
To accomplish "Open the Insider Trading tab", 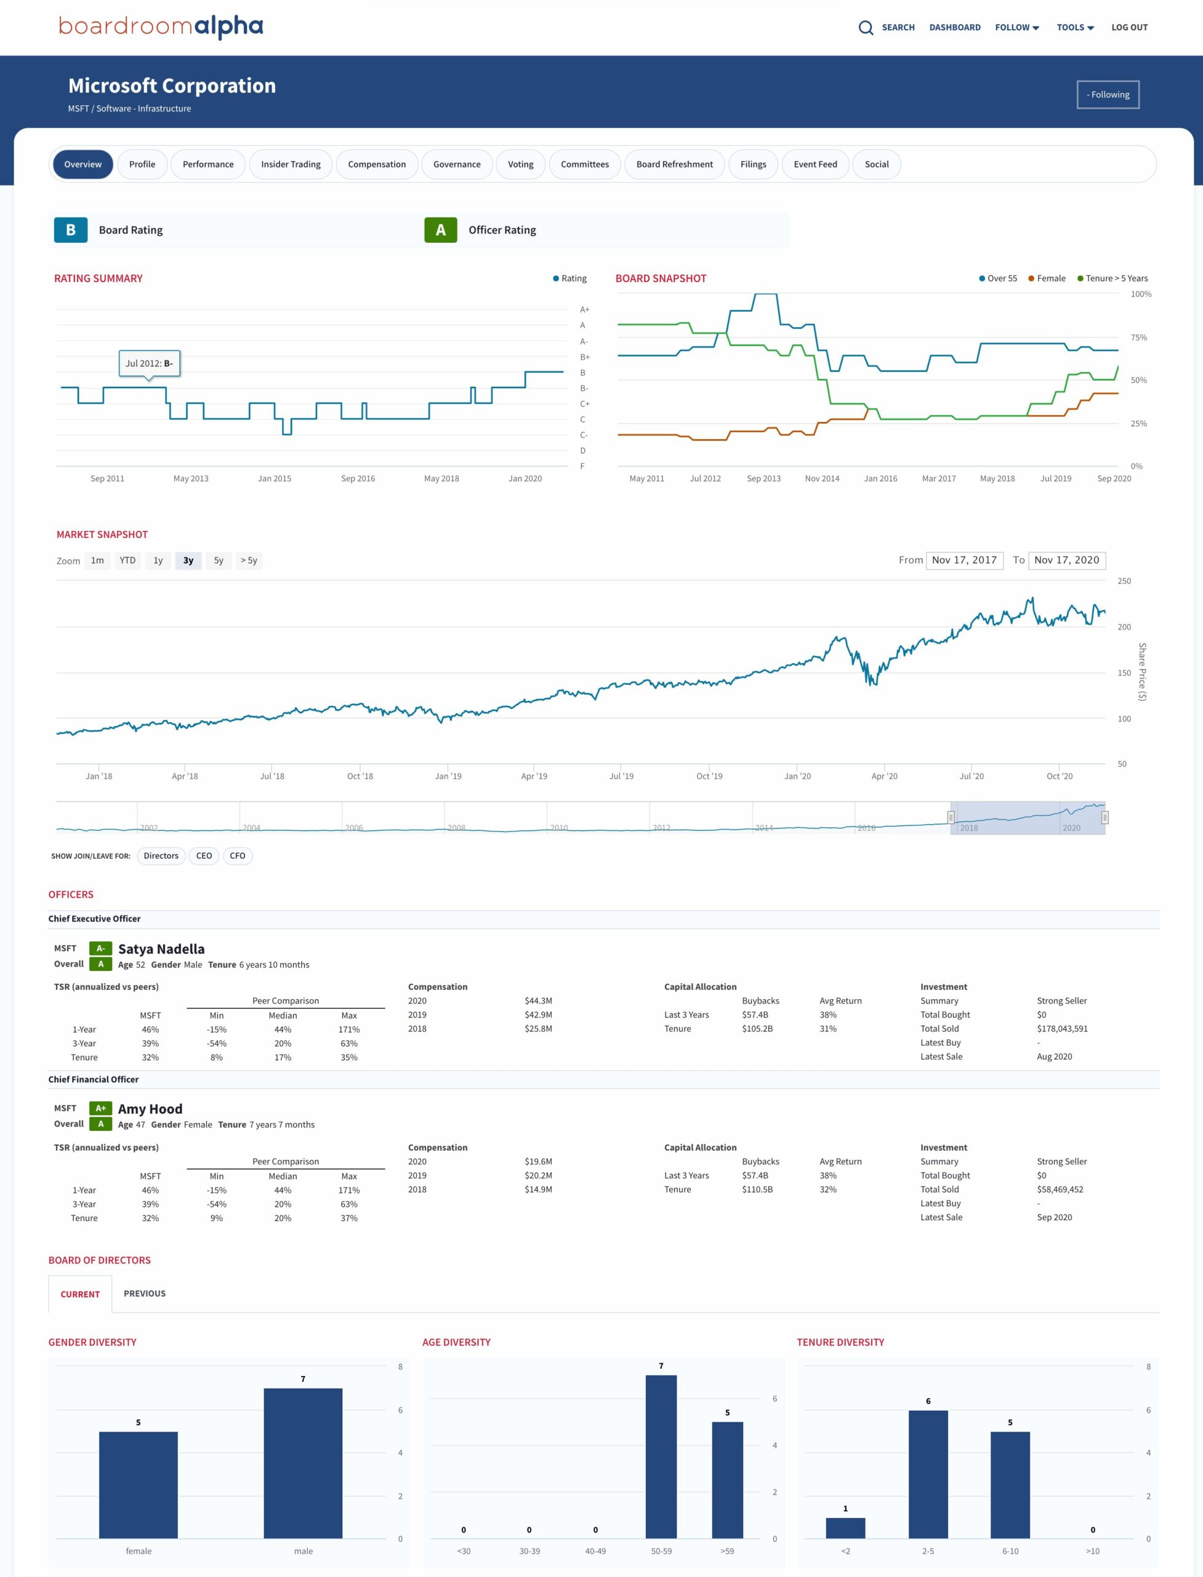I will tap(291, 164).
